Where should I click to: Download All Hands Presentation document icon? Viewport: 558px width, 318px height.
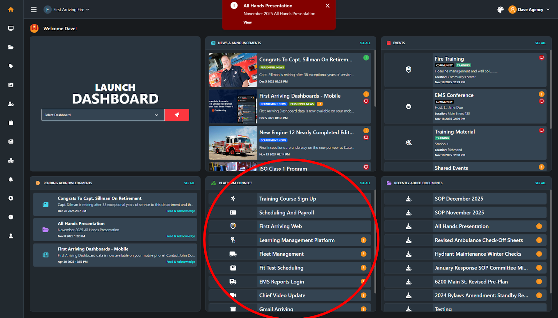(x=409, y=226)
